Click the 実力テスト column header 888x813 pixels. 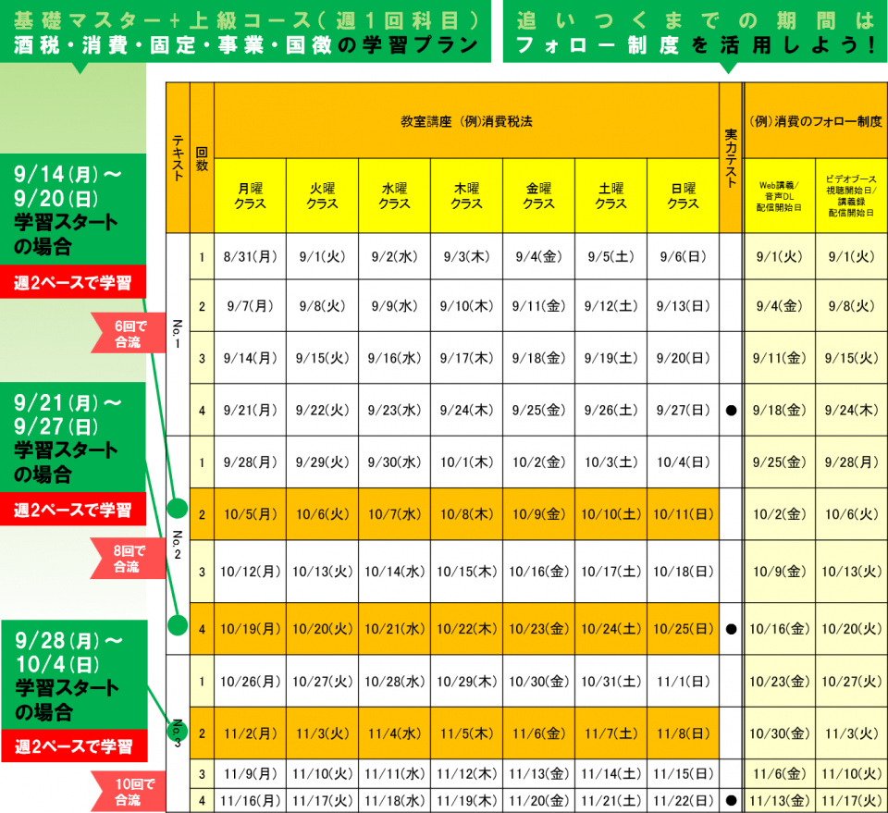[x=731, y=157]
